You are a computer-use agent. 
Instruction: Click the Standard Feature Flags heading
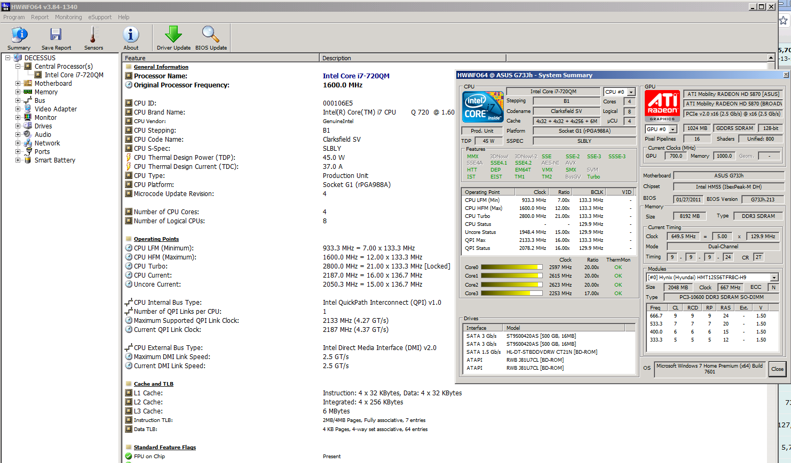pos(165,448)
